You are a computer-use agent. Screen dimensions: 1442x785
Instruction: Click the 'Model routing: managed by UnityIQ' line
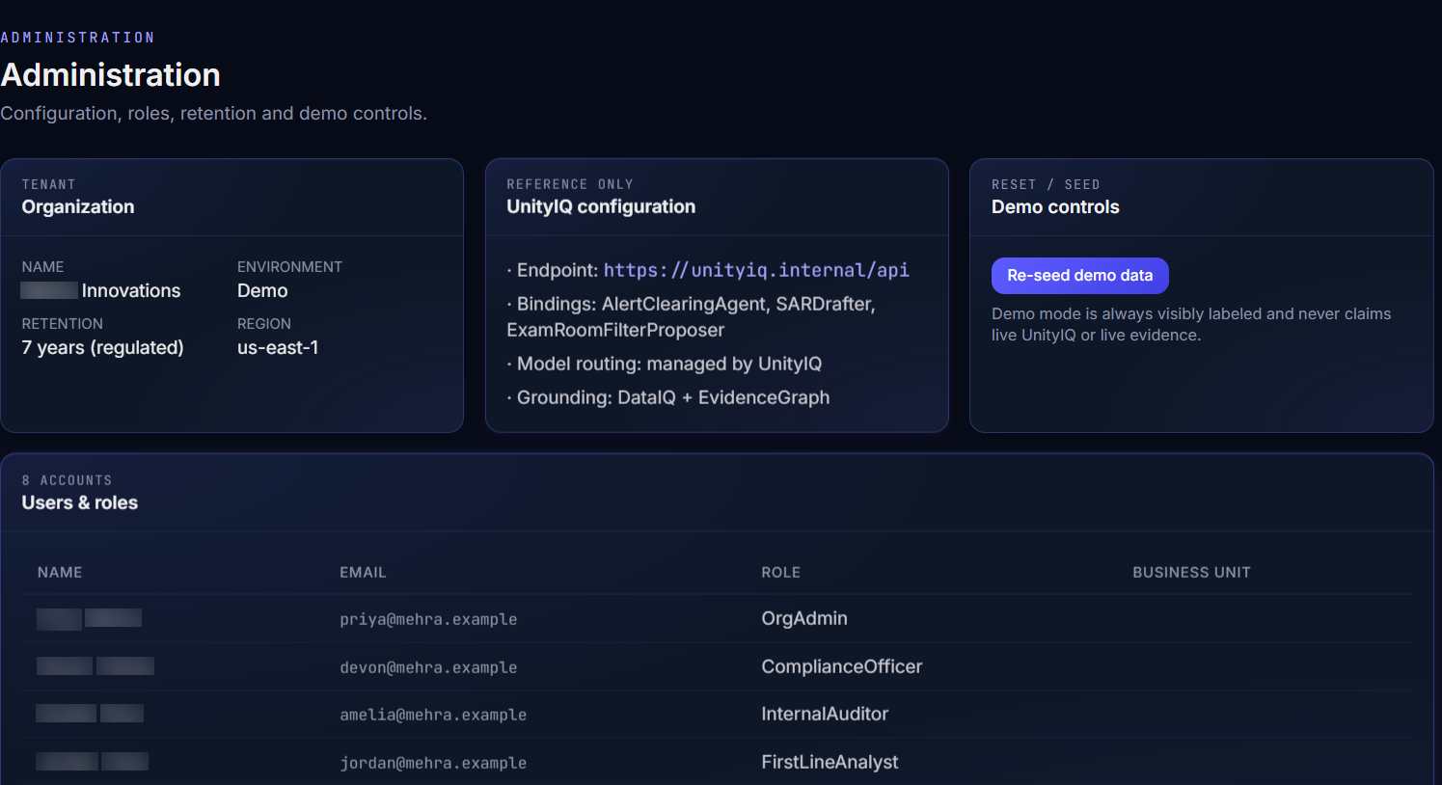tap(665, 364)
